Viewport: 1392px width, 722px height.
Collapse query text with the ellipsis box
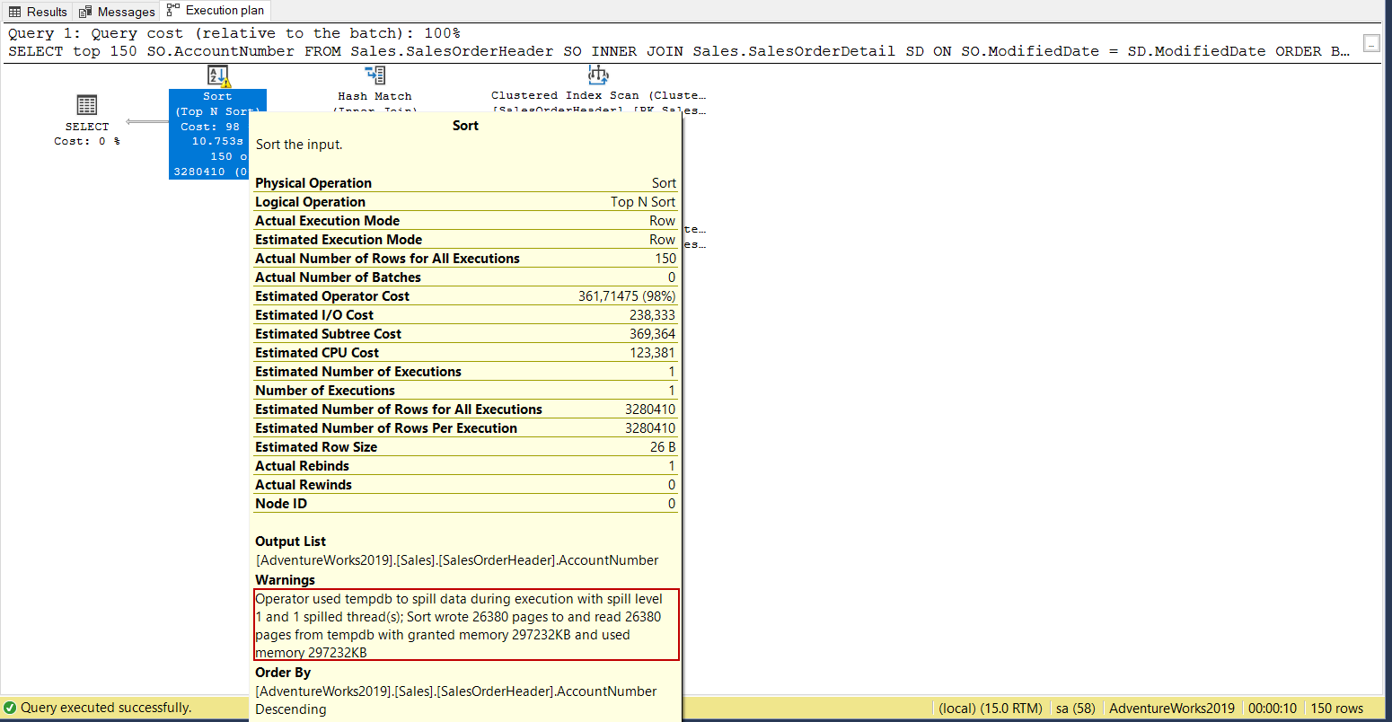(x=1370, y=43)
